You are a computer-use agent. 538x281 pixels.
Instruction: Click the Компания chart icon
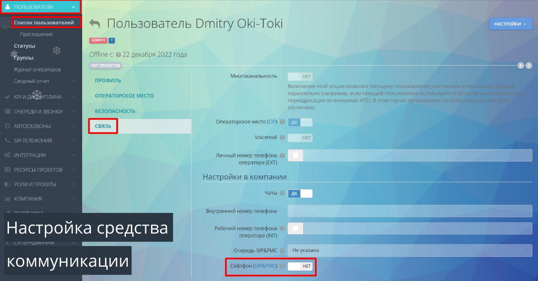click(8, 198)
